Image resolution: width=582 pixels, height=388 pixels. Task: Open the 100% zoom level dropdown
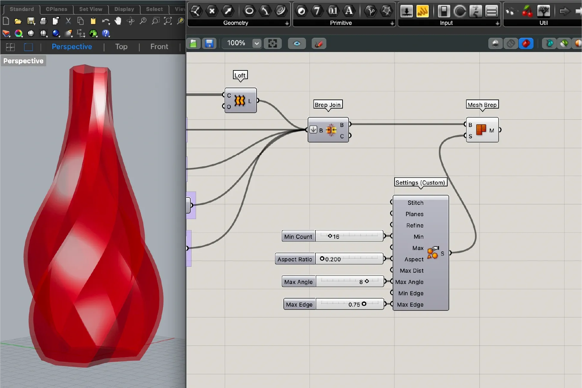tap(257, 43)
